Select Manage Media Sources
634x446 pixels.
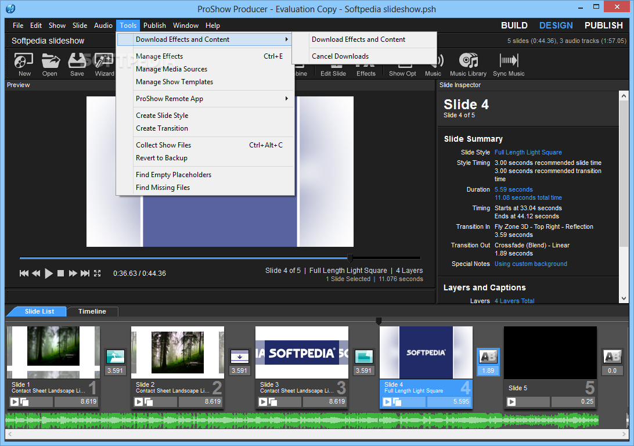(206, 69)
